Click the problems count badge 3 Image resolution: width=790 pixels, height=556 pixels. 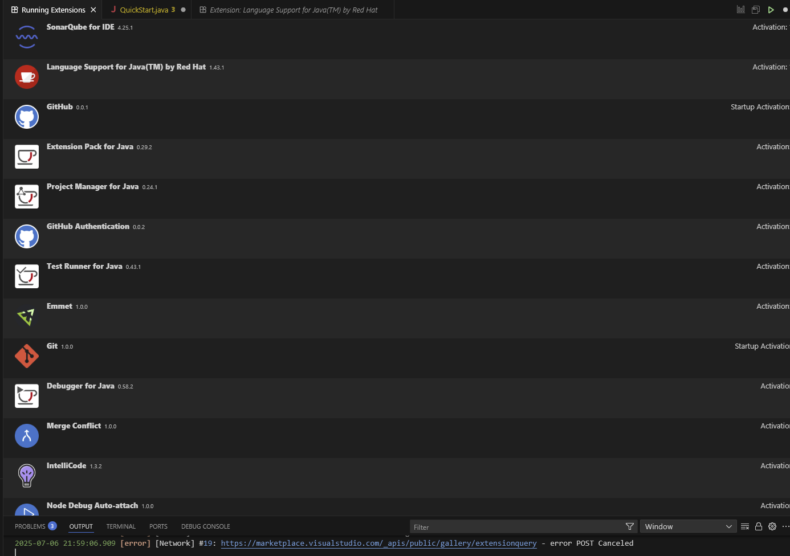tap(52, 526)
